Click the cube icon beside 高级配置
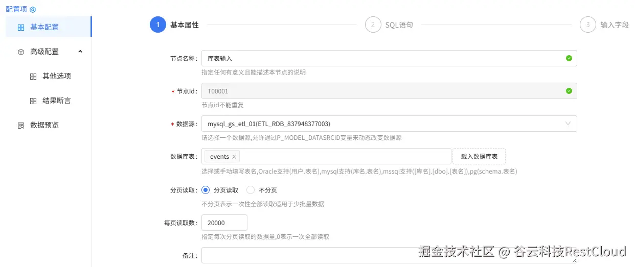Viewport: 635px width, 267px height. [21, 52]
